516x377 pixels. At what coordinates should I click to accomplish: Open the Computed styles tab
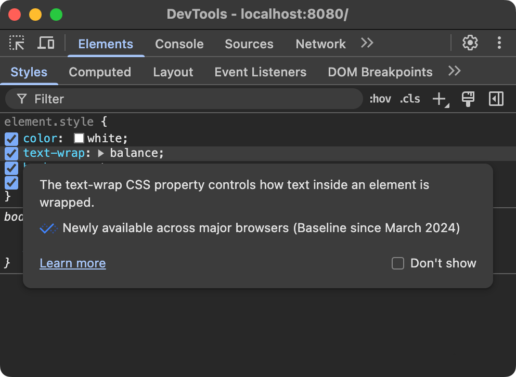click(x=100, y=72)
